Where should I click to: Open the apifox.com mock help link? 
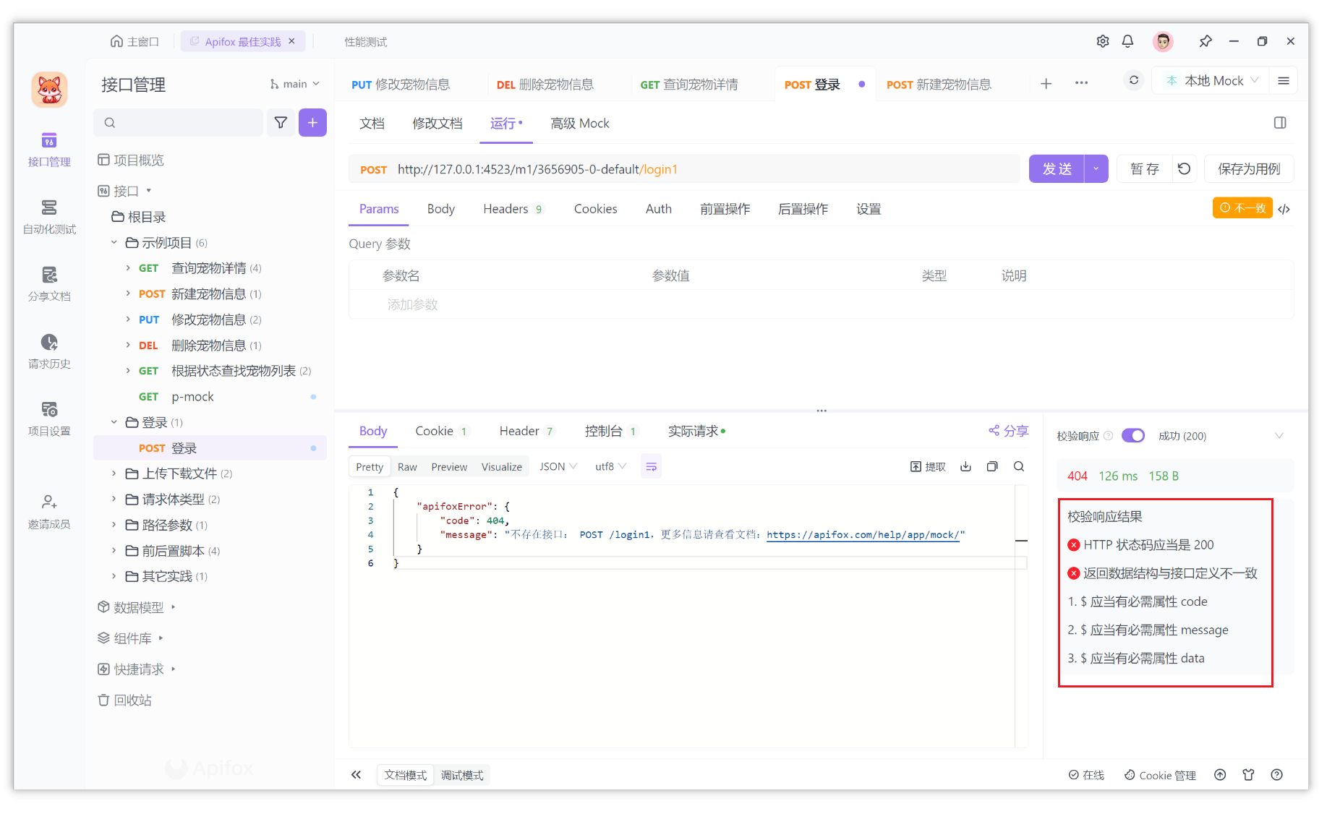(x=863, y=535)
